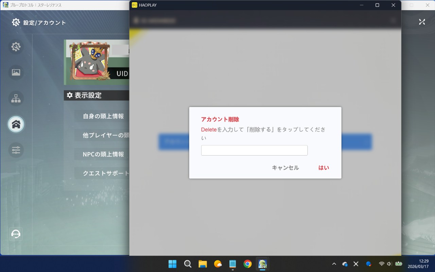Open File Explorer from the taskbar
Screen dimensions: 435x272
point(203,264)
